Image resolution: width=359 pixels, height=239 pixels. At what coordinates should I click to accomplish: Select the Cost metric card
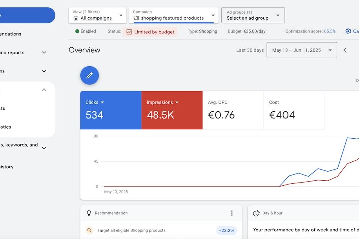coord(294,110)
